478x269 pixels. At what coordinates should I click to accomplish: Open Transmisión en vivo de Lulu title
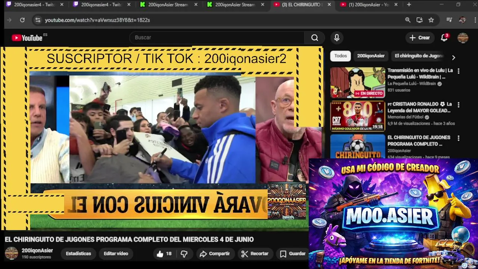pos(420,73)
